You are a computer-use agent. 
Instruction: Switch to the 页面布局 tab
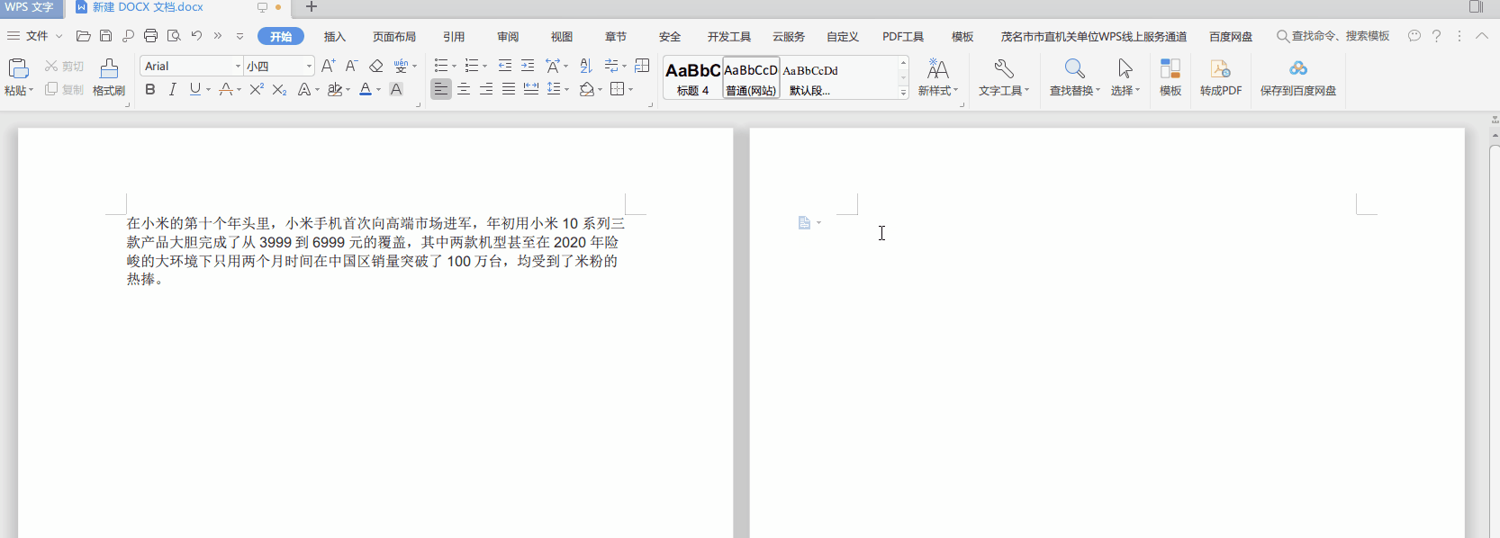pyautogui.click(x=394, y=37)
